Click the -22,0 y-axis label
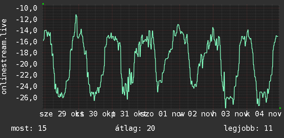Screen dimensions: 284x138 [27, 76]
